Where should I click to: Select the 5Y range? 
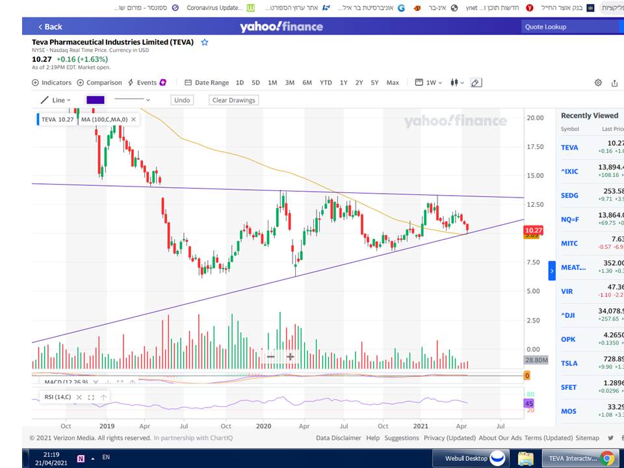pos(374,83)
